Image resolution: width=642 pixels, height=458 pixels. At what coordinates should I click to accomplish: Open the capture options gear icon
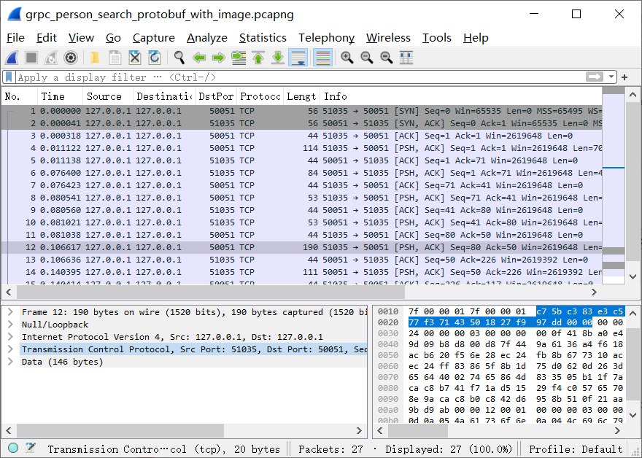coord(70,58)
